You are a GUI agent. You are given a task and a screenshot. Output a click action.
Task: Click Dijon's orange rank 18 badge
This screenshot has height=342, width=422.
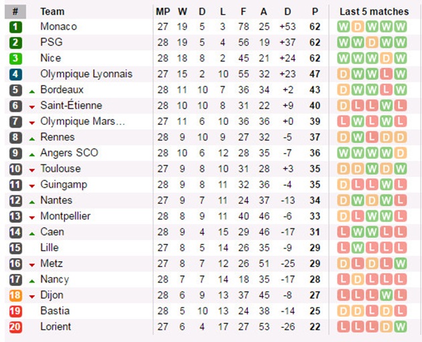pyautogui.click(x=15, y=295)
